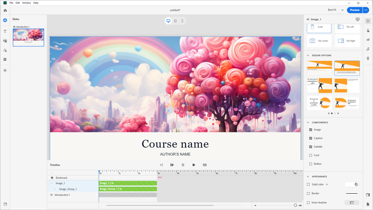
Task: Enable the Border appearance checkbox
Action: pos(309,193)
